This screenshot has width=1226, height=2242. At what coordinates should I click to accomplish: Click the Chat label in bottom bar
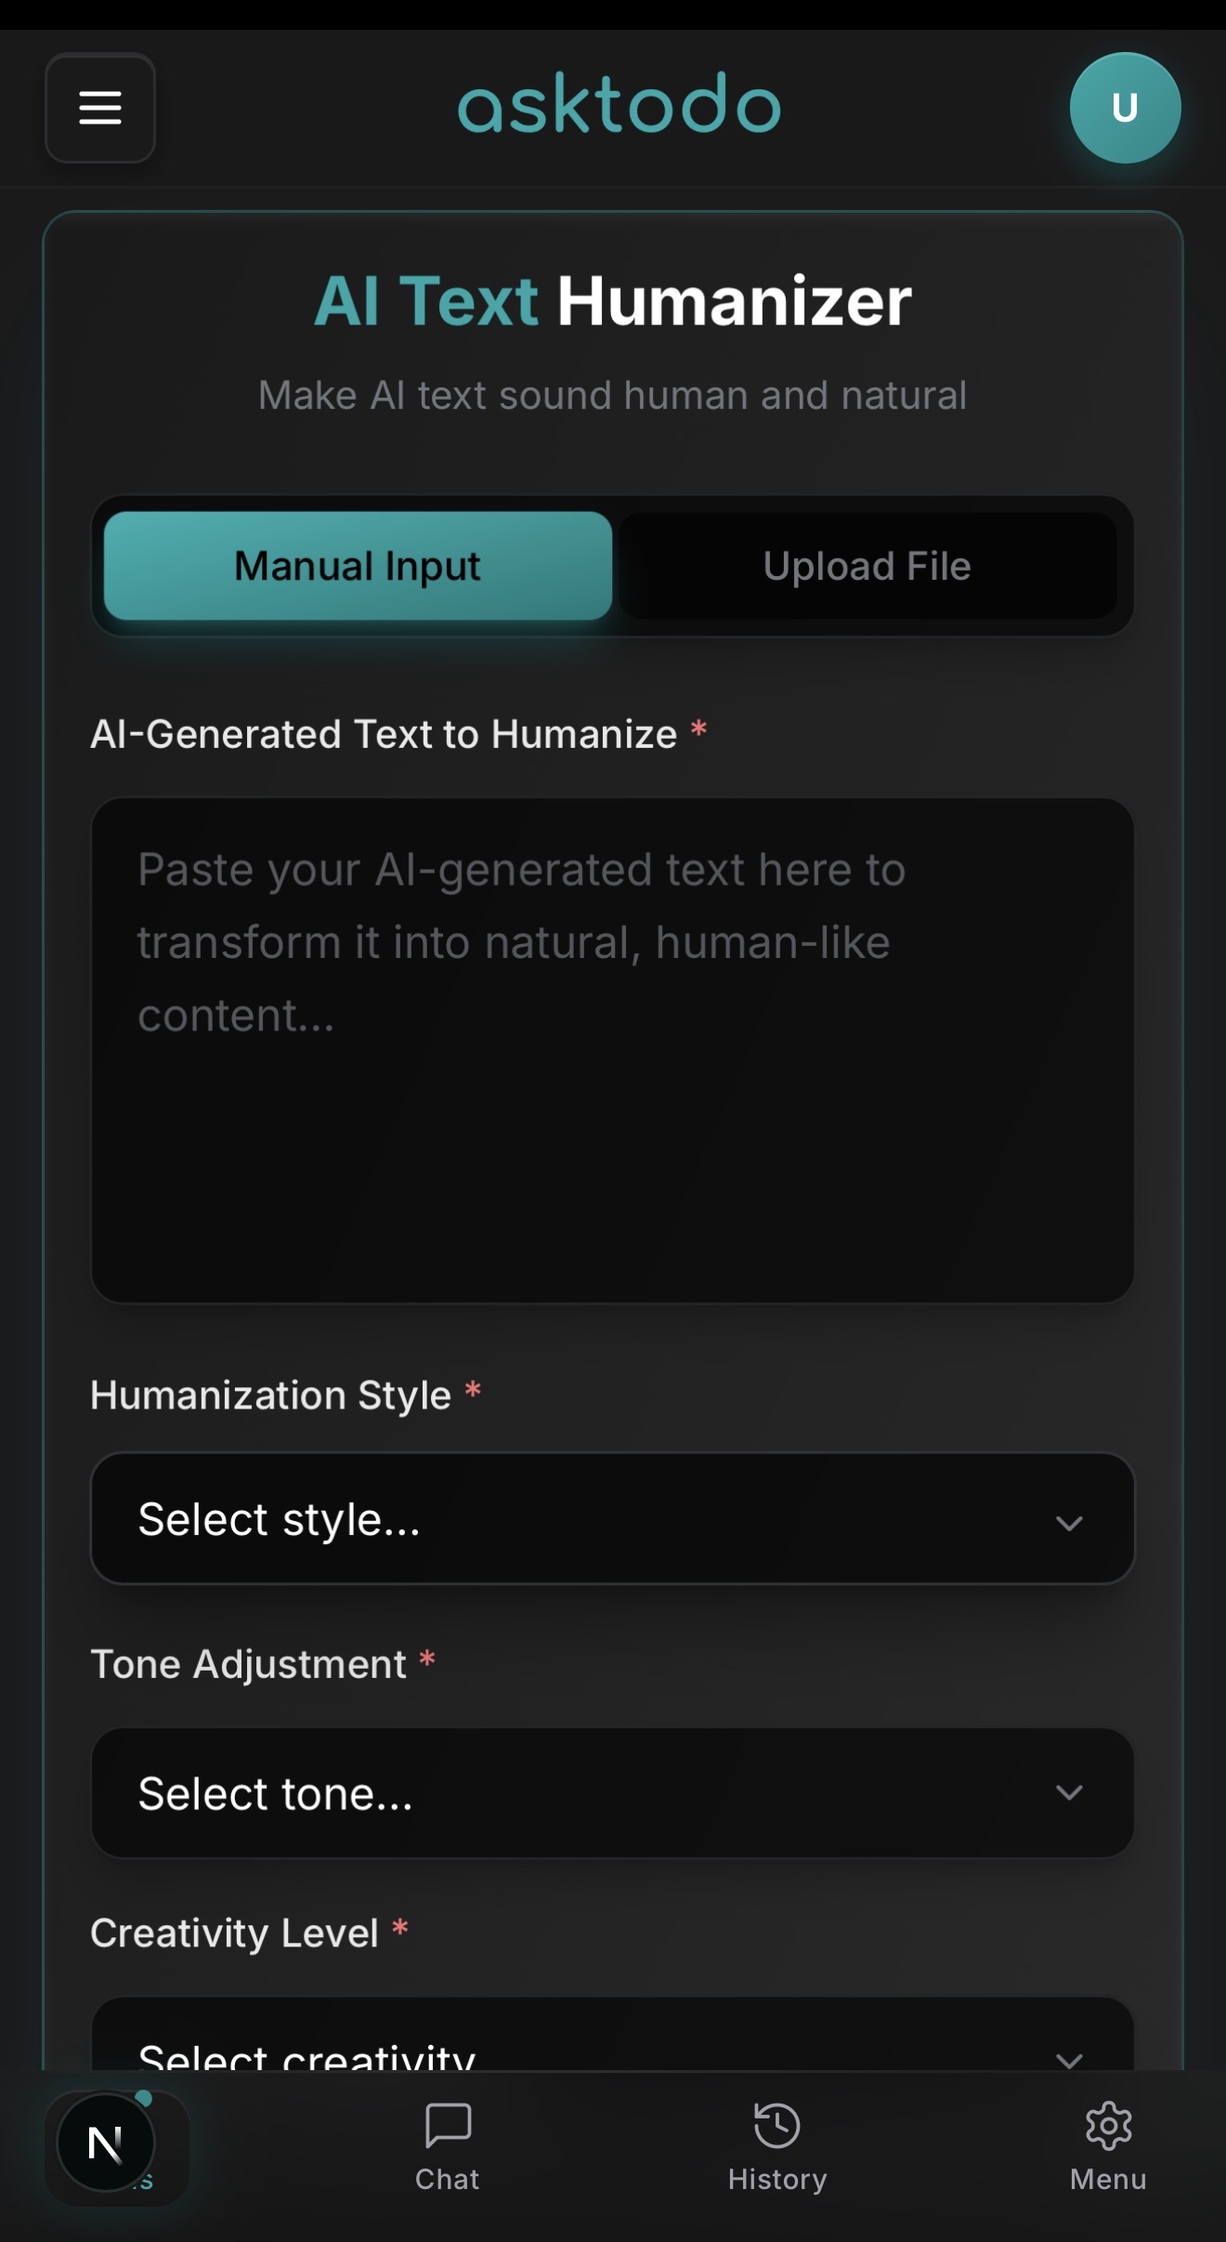(x=448, y=2179)
